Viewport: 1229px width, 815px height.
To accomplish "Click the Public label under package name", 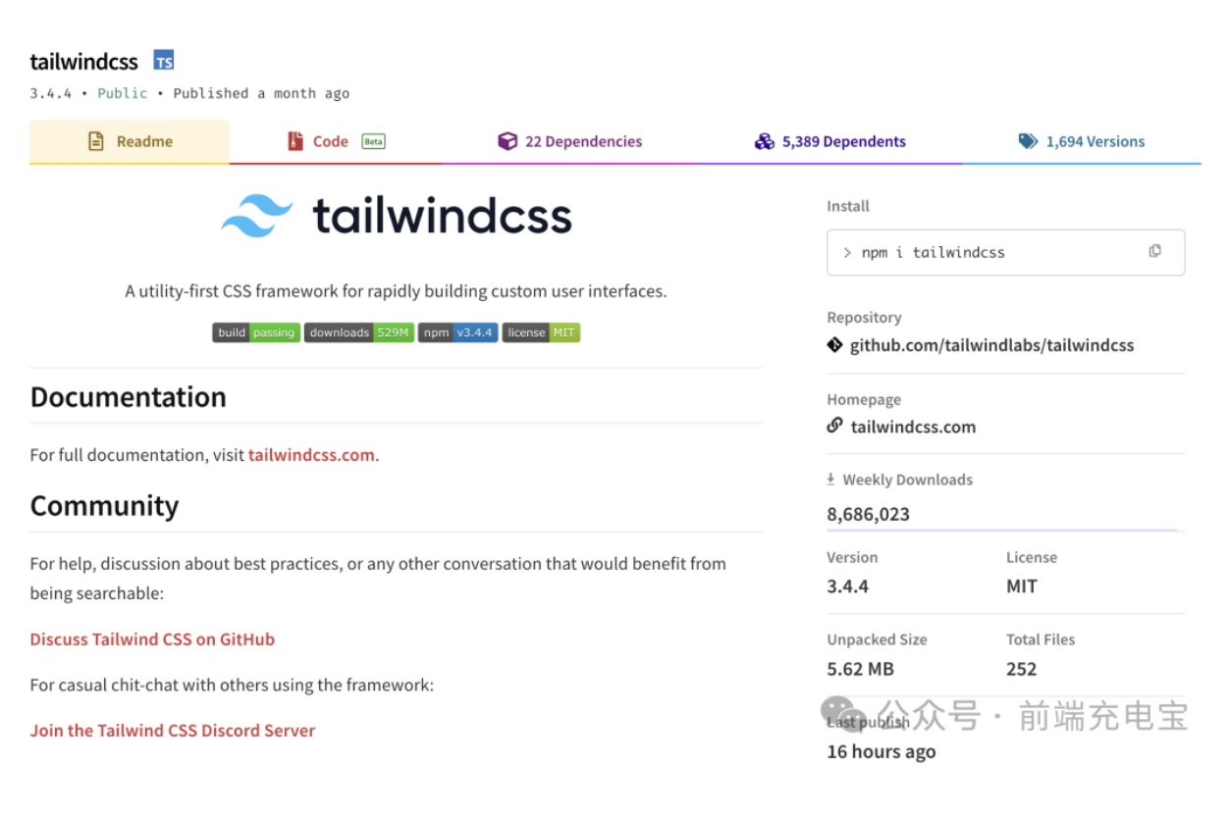I will click(123, 93).
